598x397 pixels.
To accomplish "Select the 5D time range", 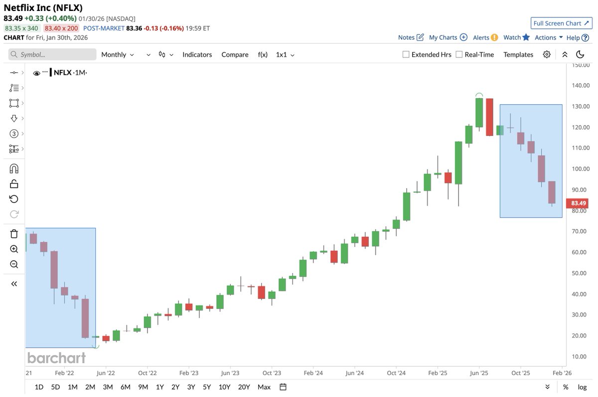I will click(55, 387).
